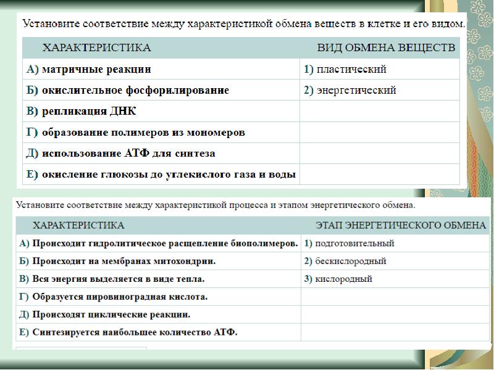Select the row "окислительное фосфорилирование"
The image size is (494, 370).
(x=127, y=91)
